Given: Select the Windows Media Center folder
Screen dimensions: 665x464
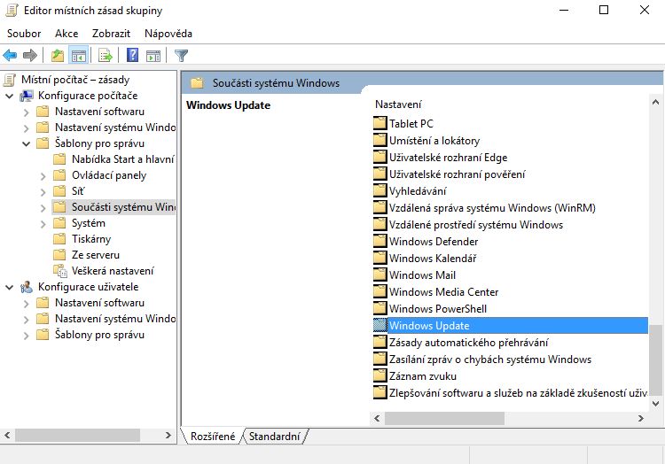Looking at the screenshot, I should pyautogui.click(x=443, y=292).
